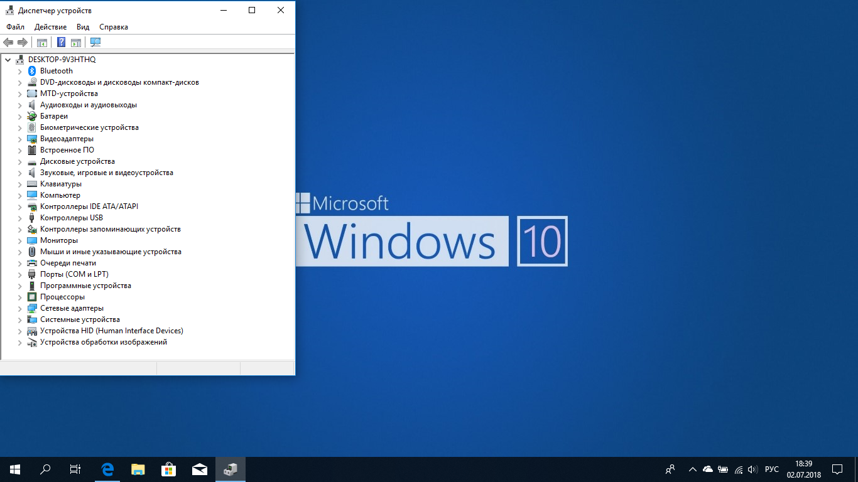Screen dimensions: 858x482
Task: Click the Back arrow in Device Manager toolbar
Action: [8, 42]
